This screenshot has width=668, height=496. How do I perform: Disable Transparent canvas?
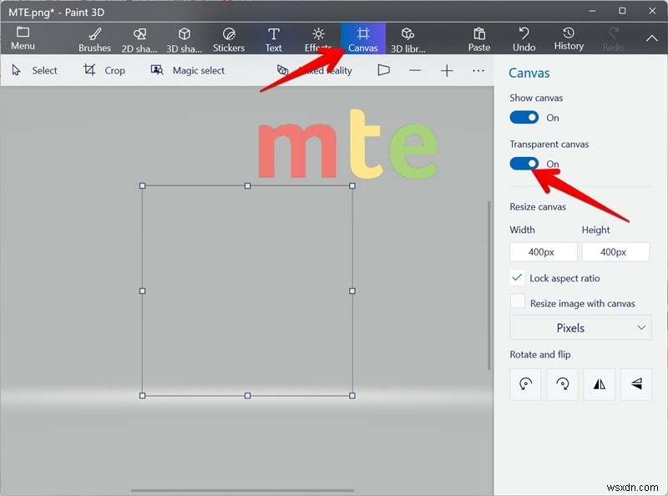point(524,164)
